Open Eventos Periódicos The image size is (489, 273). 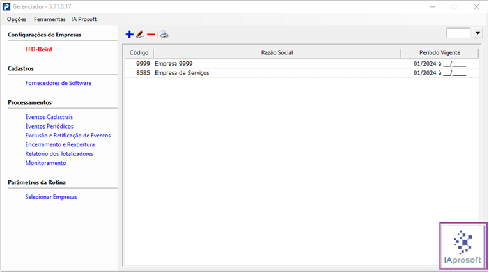pyautogui.click(x=49, y=126)
